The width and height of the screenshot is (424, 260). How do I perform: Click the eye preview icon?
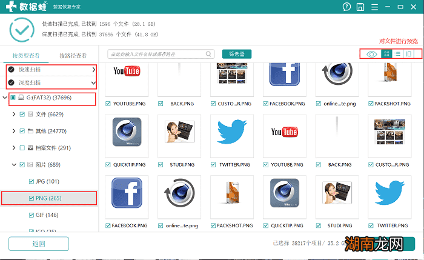click(371, 54)
